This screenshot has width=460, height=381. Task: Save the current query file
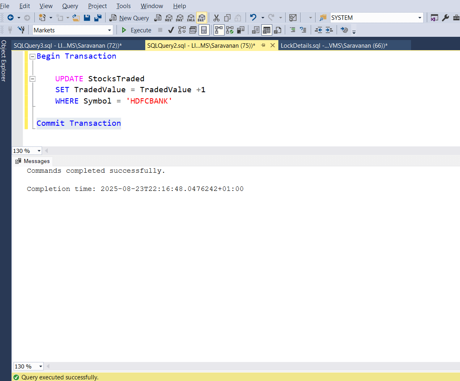(87, 18)
